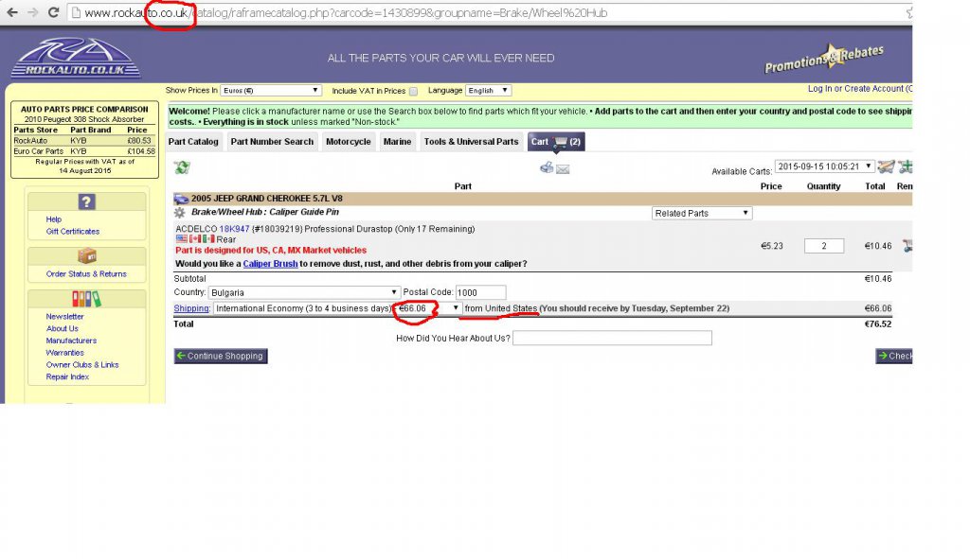This screenshot has width=970, height=559.
Task: Open the Country dropdown showing Bulgaria
Action: click(x=304, y=293)
